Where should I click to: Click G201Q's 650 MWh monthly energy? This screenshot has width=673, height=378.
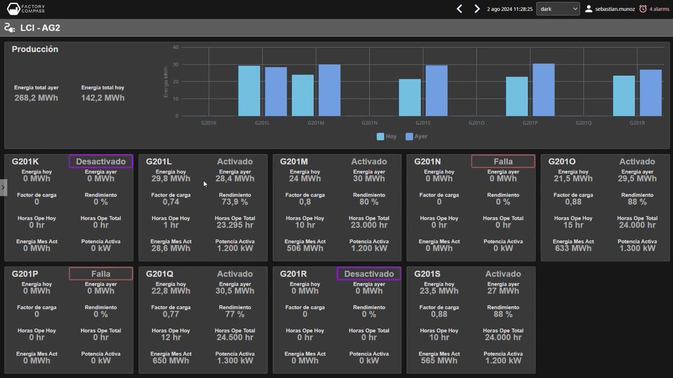coord(170,361)
